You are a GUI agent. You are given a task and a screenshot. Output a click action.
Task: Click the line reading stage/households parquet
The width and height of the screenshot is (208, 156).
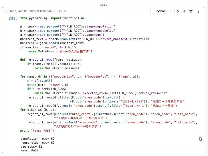[68, 31]
